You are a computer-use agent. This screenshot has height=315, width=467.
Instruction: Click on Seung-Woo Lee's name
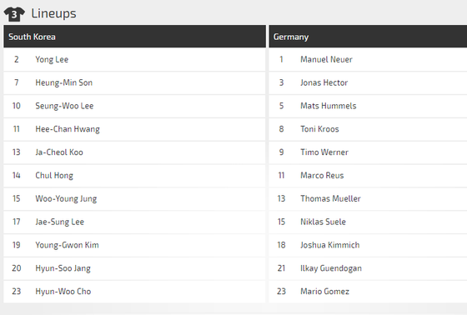coord(64,106)
